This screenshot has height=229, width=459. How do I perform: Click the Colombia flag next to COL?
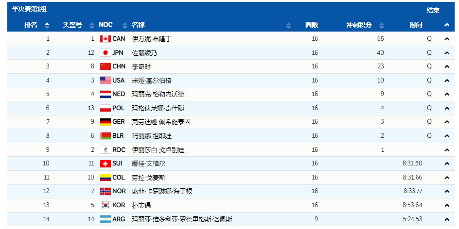pyautogui.click(x=105, y=178)
